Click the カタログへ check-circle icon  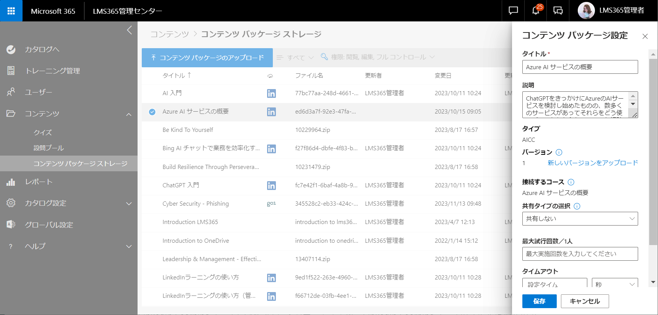point(11,49)
